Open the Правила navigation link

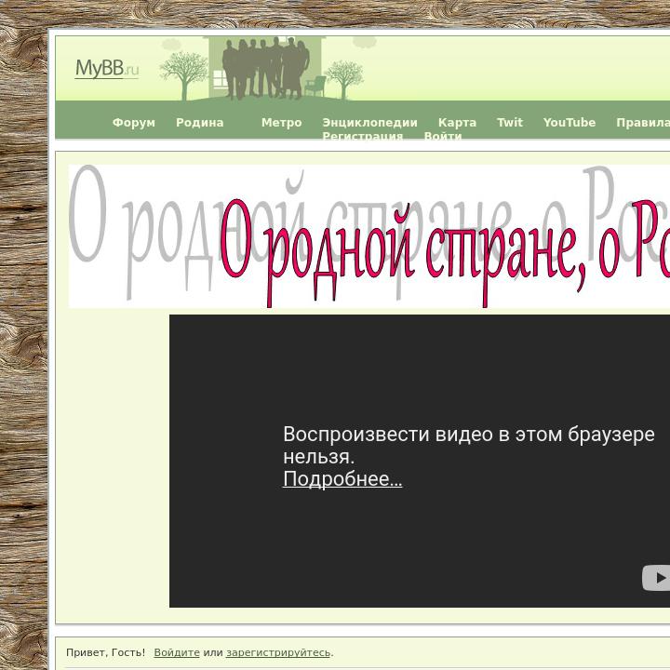(x=643, y=123)
